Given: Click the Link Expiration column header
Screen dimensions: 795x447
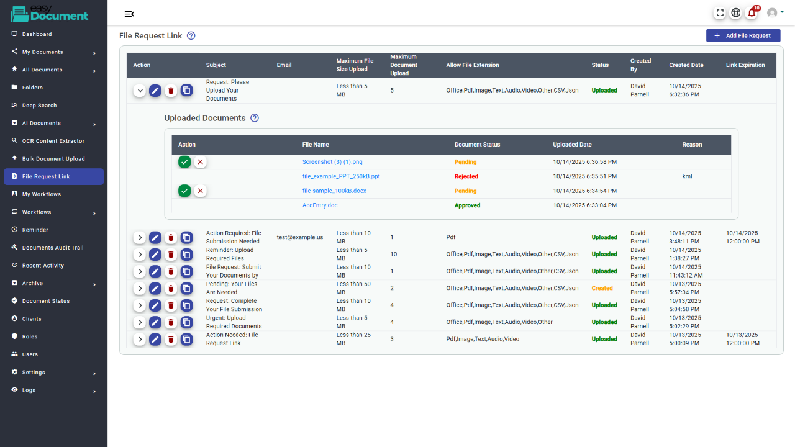Looking at the screenshot, I should point(745,65).
